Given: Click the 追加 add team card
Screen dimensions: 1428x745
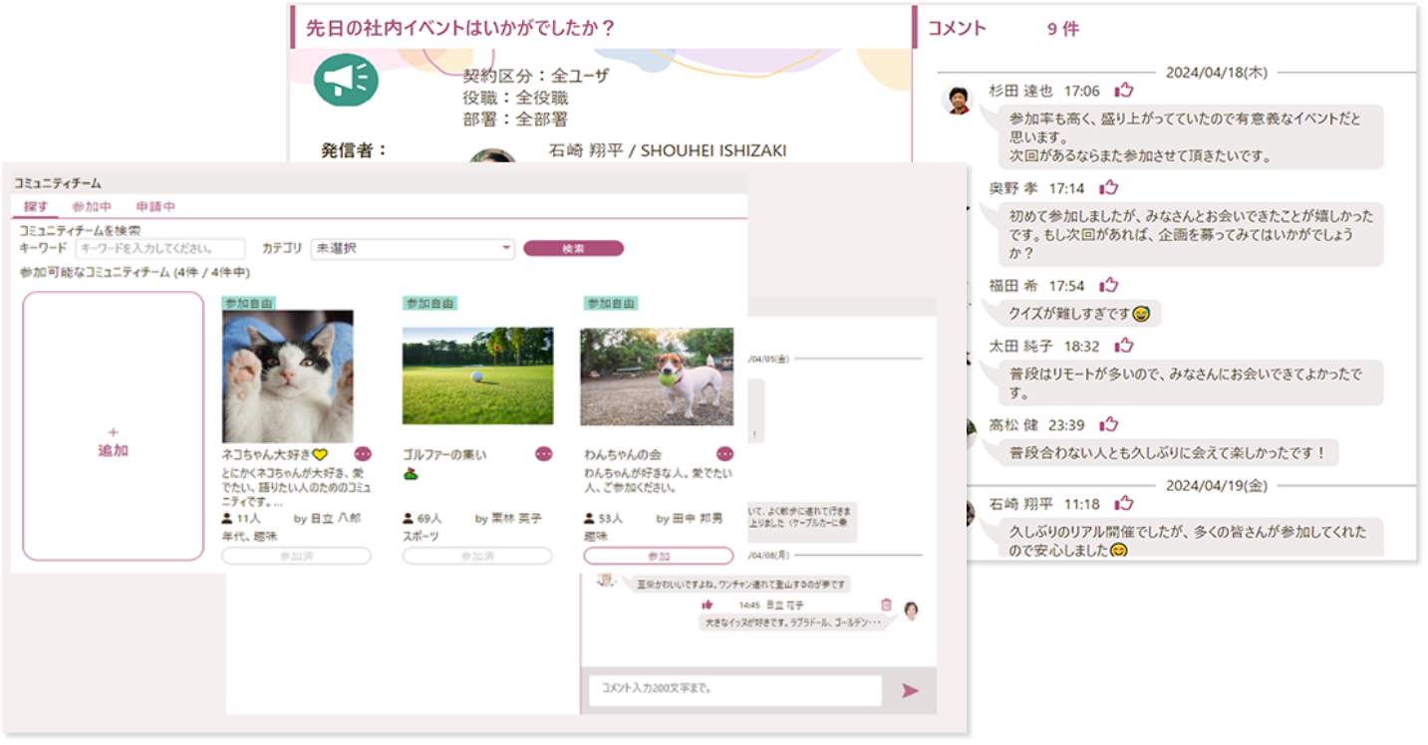Looking at the screenshot, I should pyautogui.click(x=113, y=426).
